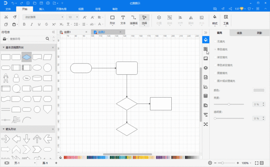
Task: Open the theme grid icon in sidebar
Action: [x=205, y=49]
